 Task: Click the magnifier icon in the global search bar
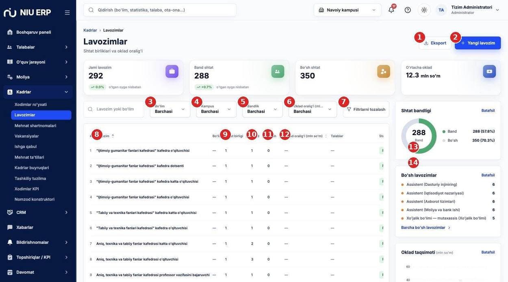coord(91,10)
